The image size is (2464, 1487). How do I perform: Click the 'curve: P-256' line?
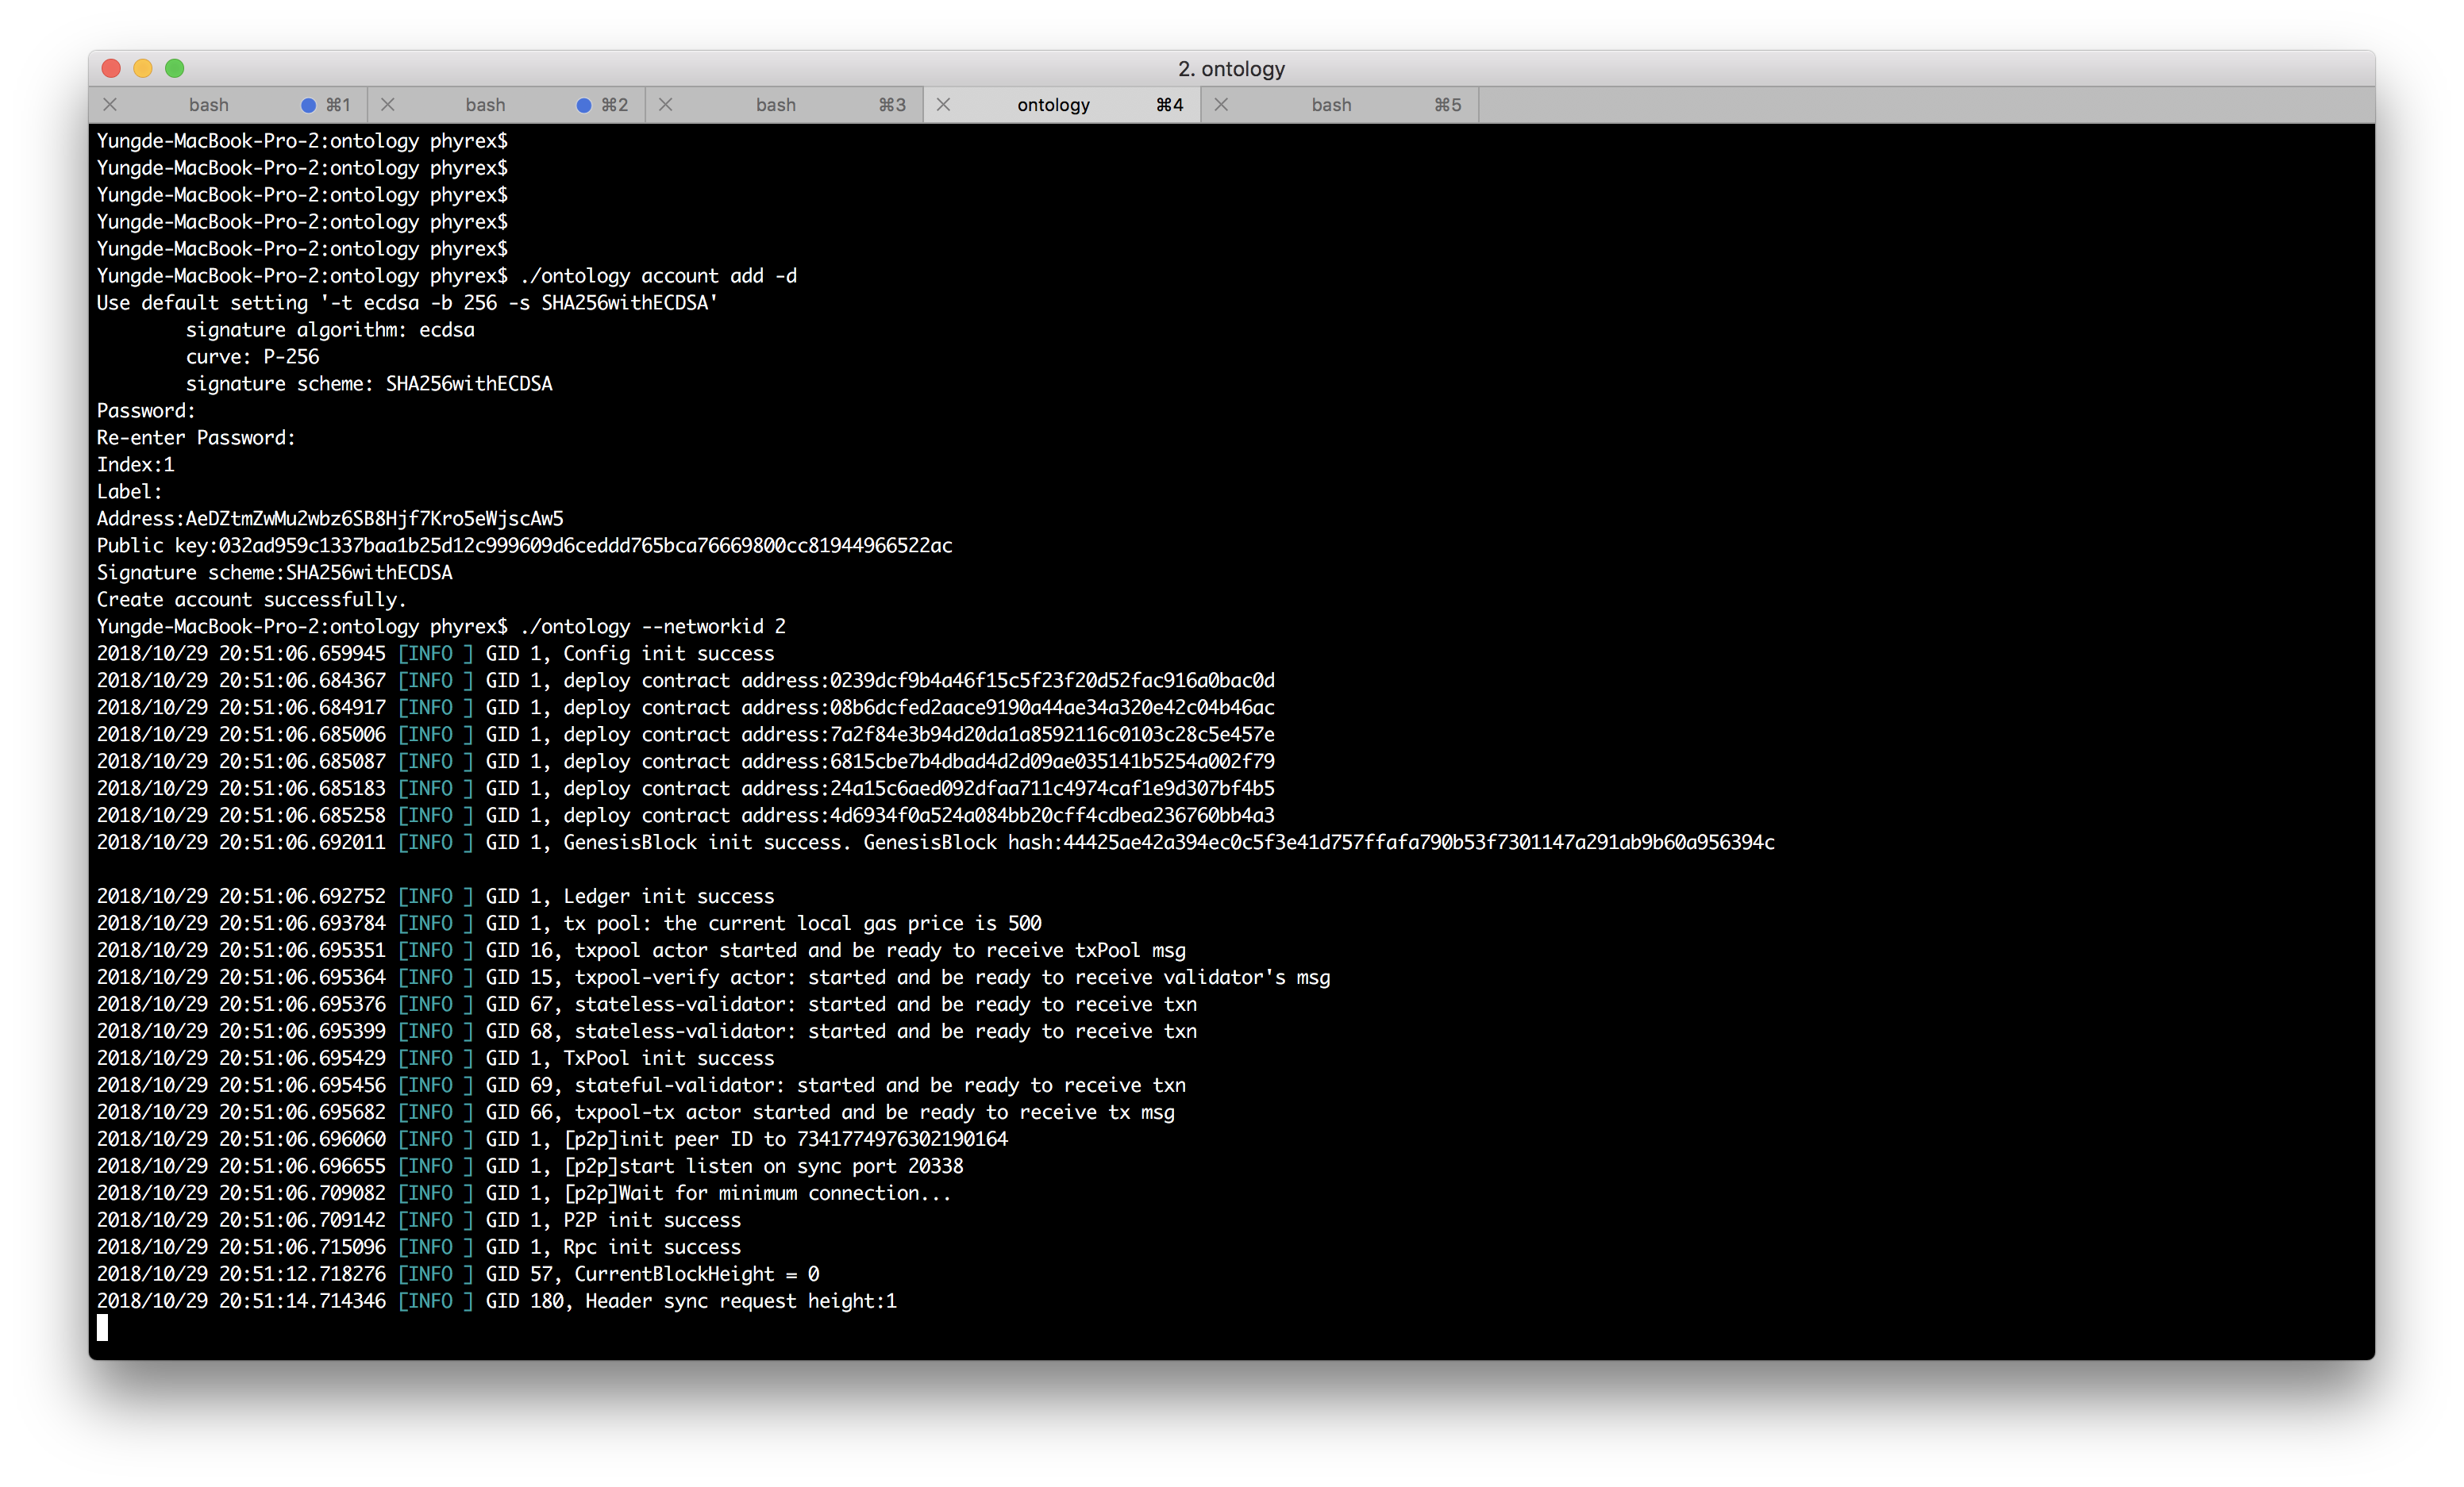[252, 357]
